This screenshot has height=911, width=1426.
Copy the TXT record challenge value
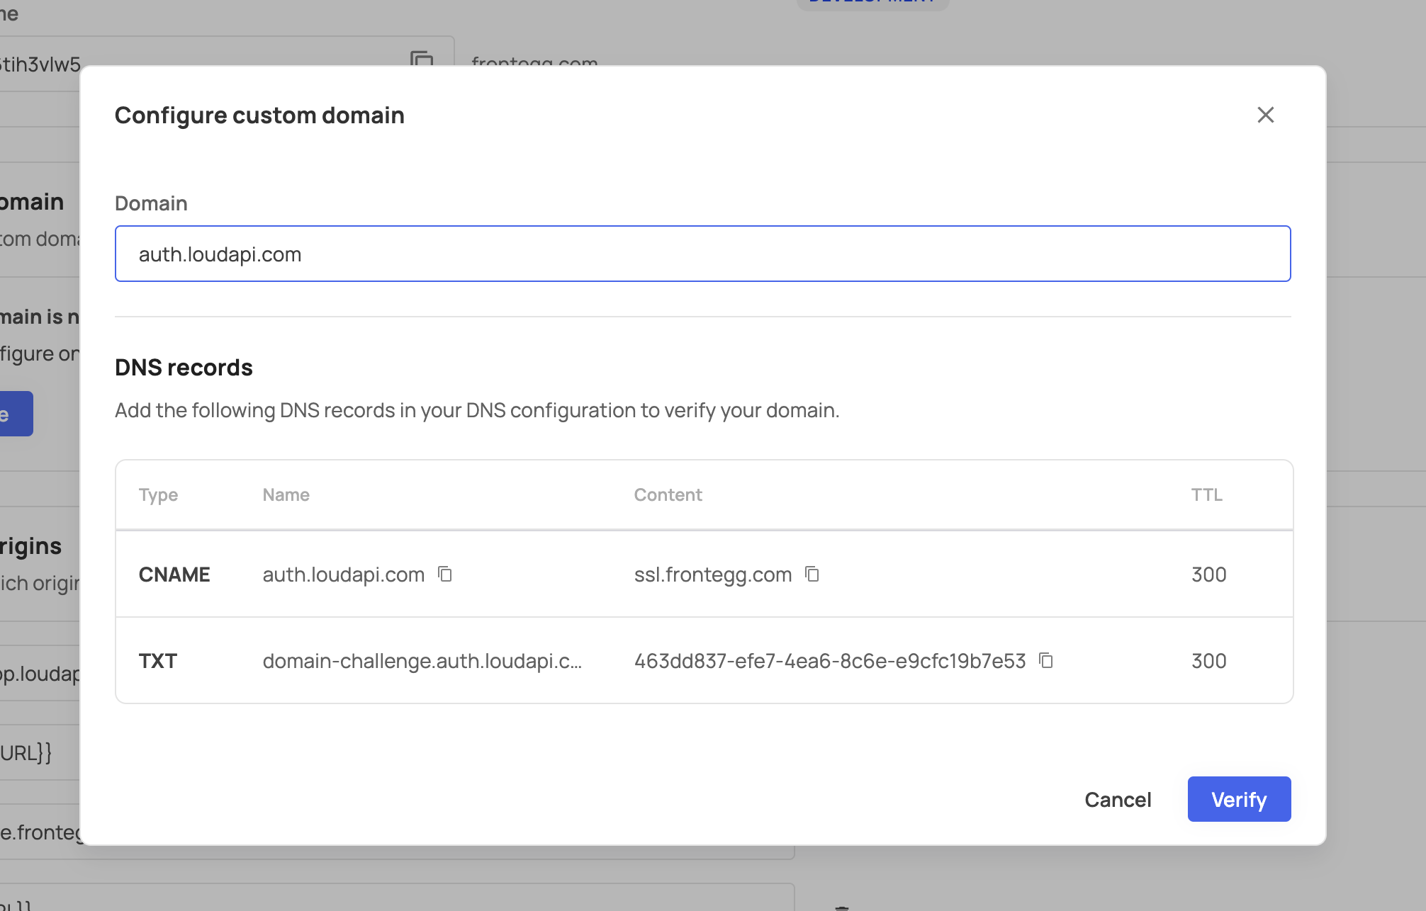(x=1046, y=660)
